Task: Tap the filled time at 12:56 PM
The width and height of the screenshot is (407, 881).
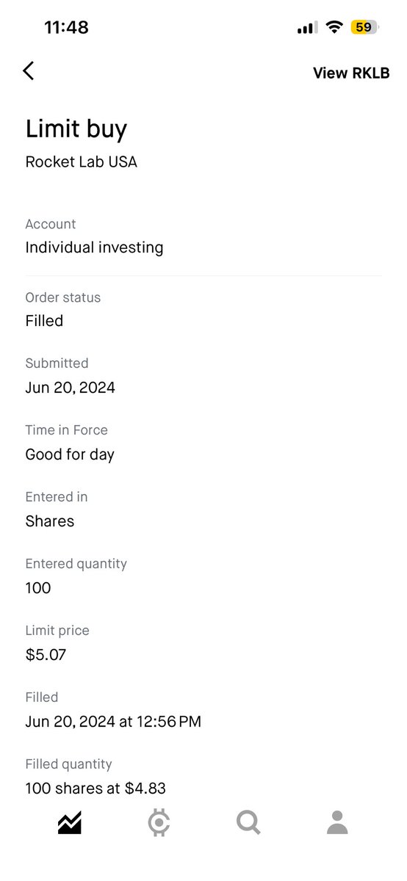Action: pos(113,722)
